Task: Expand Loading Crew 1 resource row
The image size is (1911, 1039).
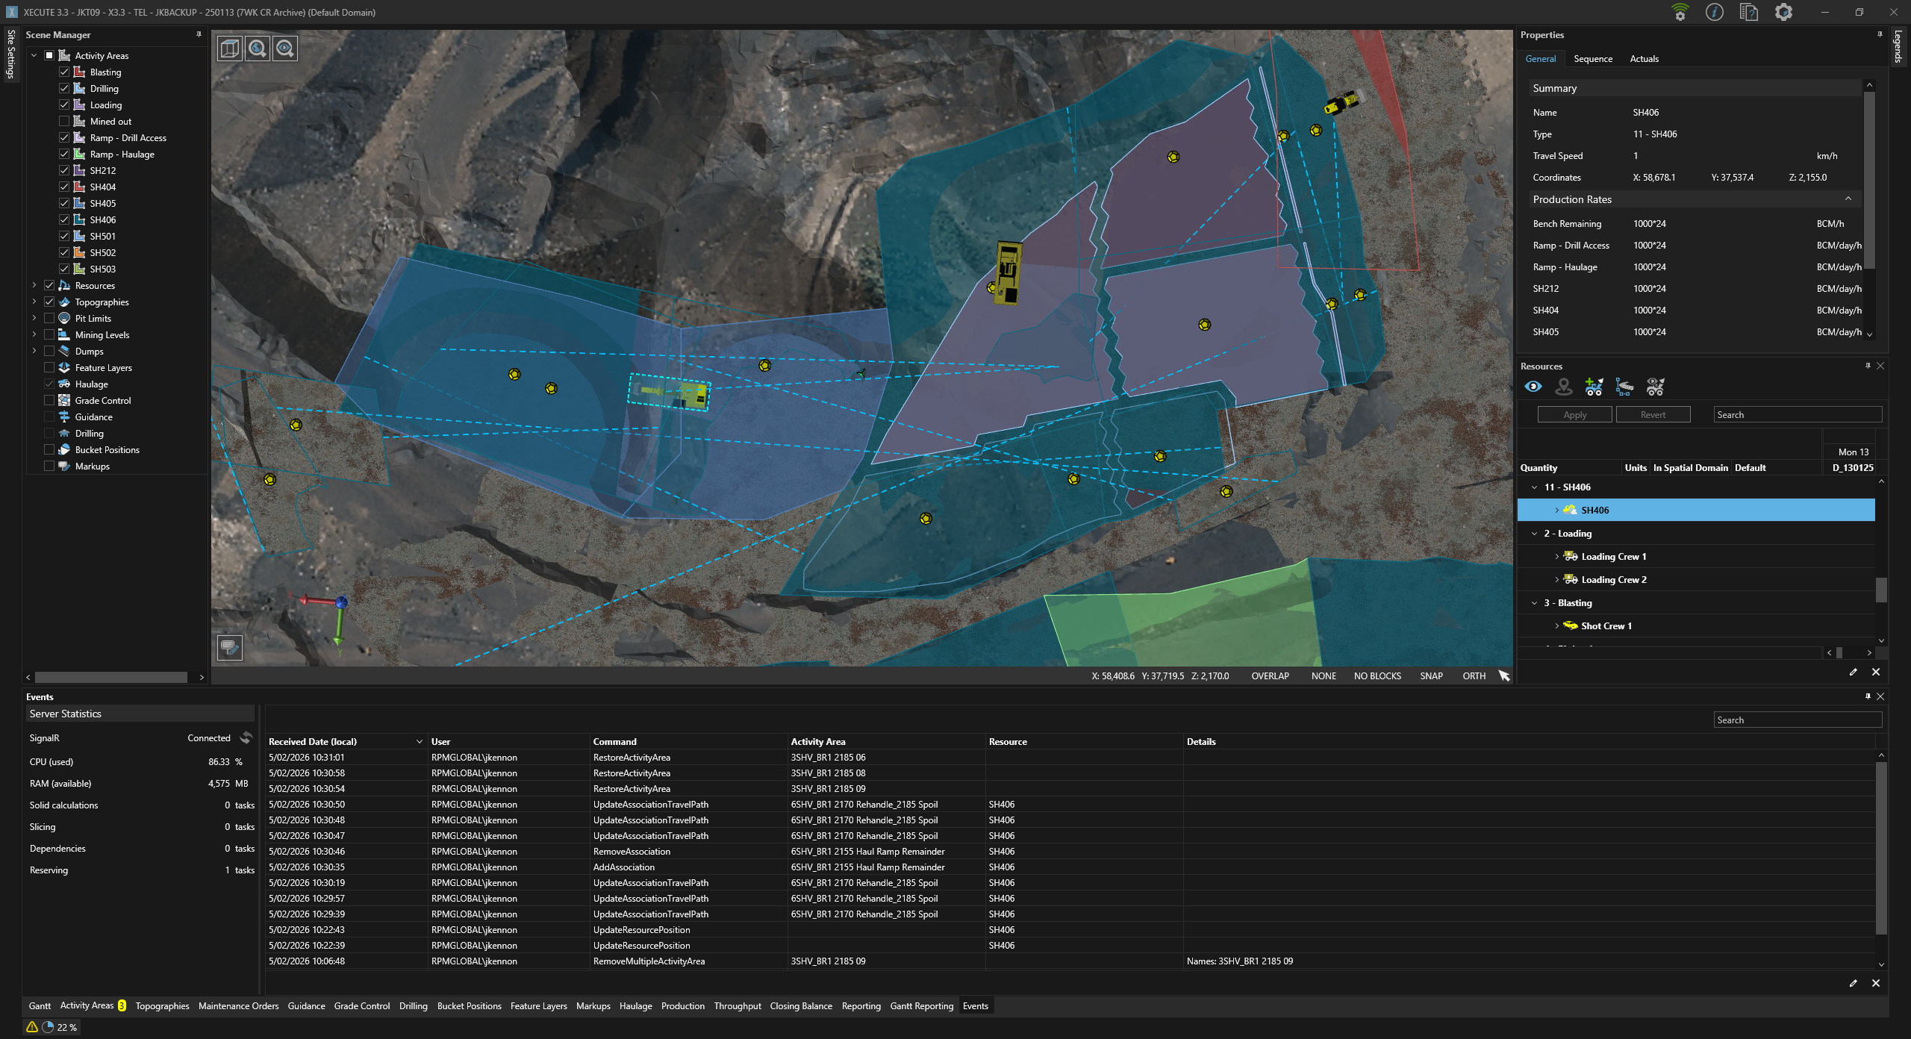Action: coord(1556,557)
